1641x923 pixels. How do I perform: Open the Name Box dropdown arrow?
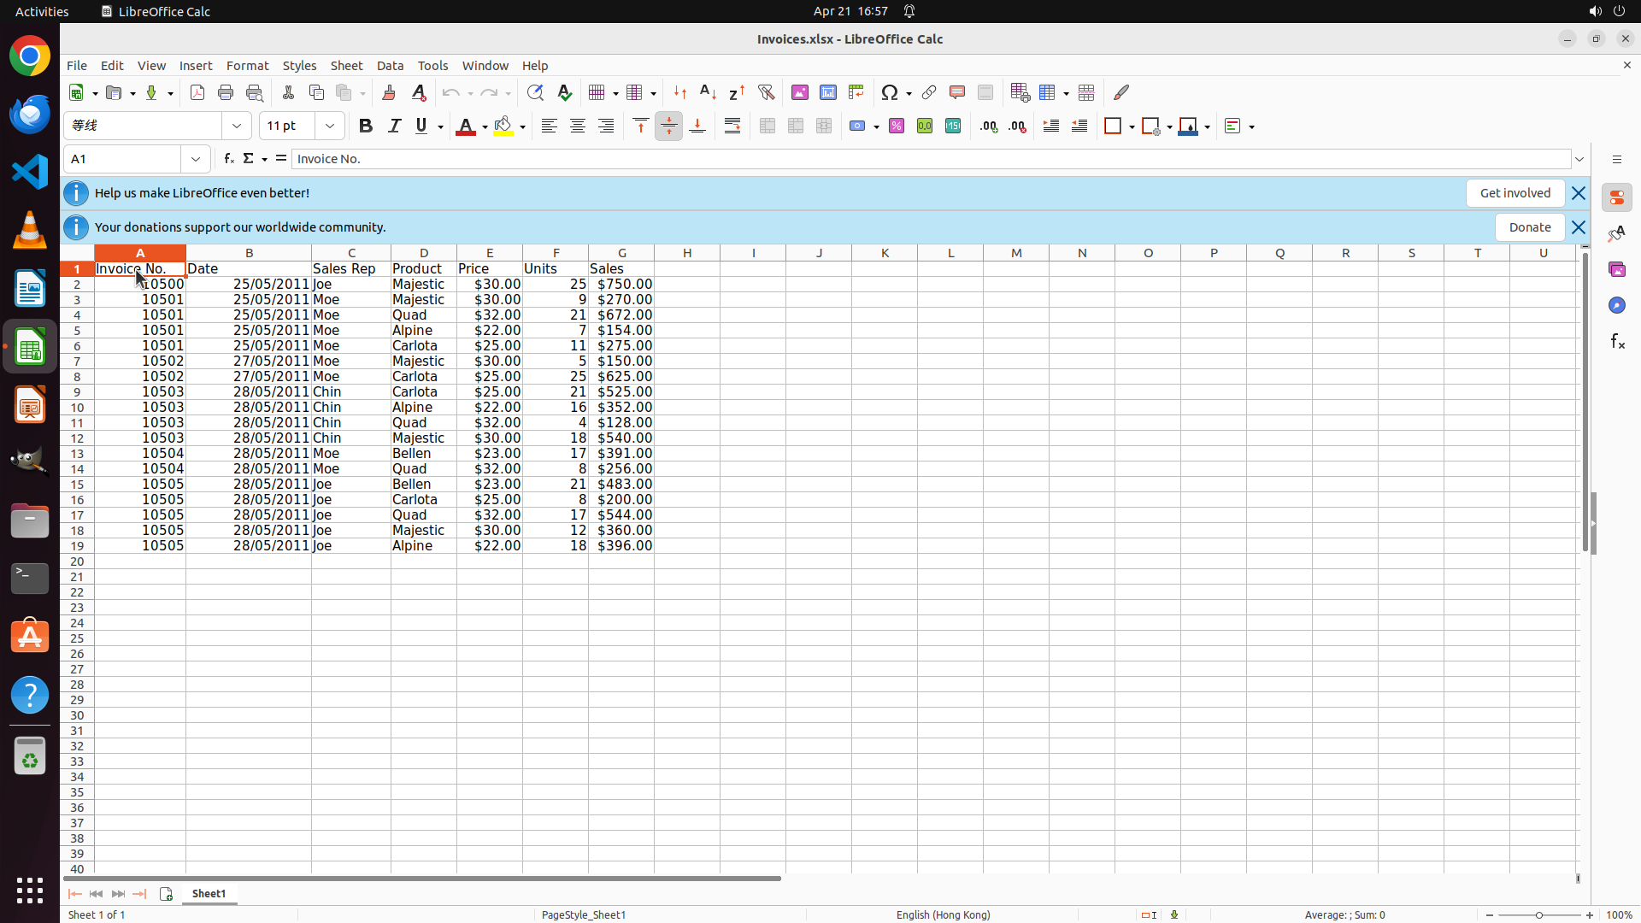click(196, 159)
